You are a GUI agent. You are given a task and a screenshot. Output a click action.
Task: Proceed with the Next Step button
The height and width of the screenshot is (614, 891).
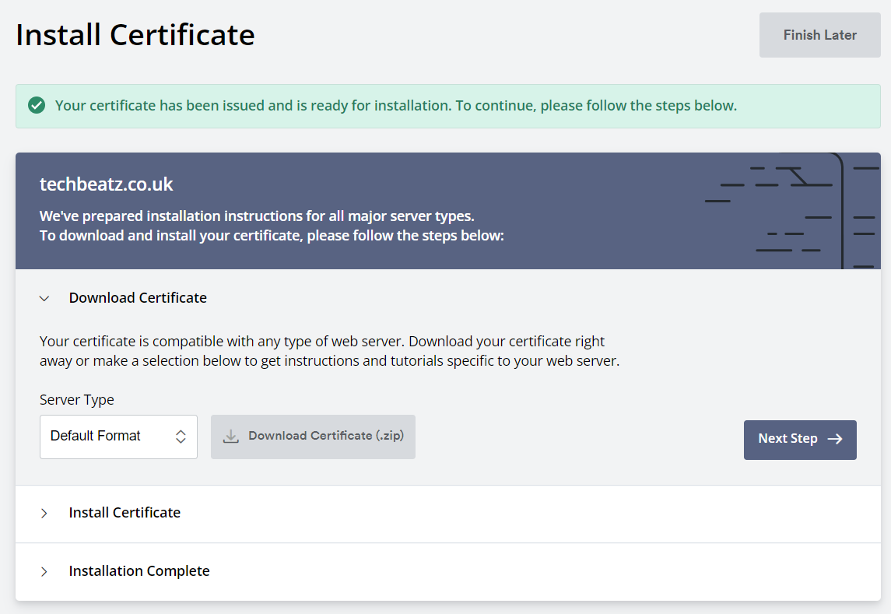[x=799, y=440]
